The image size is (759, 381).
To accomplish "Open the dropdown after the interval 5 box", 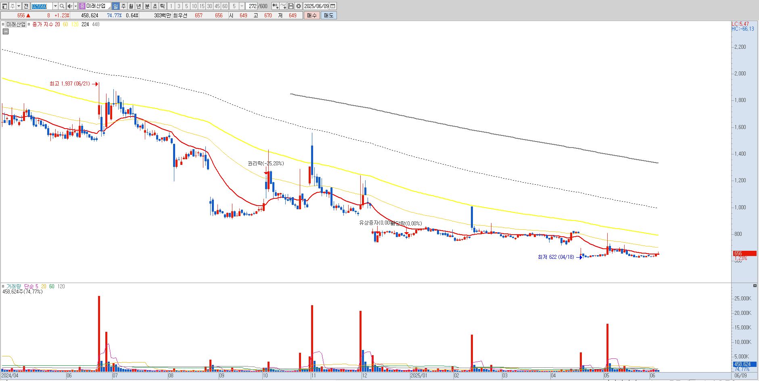I will click(x=242, y=6).
